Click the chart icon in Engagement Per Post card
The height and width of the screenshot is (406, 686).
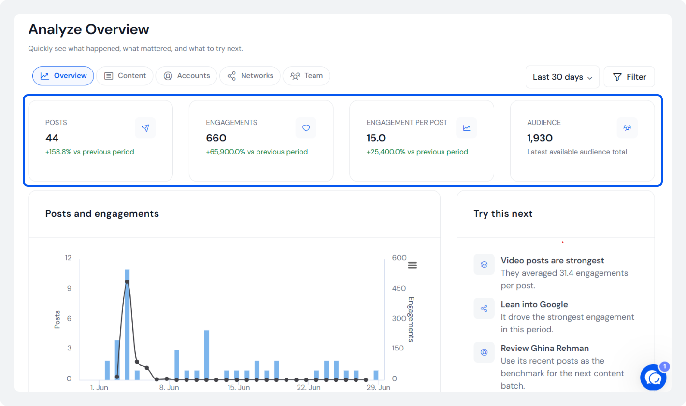tap(467, 128)
